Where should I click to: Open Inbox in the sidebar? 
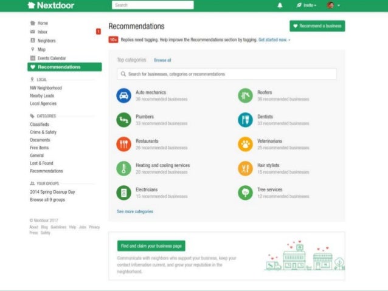coord(43,32)
